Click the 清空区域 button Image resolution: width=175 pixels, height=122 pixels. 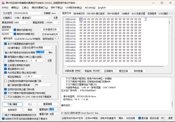click(x=123, y=71)
